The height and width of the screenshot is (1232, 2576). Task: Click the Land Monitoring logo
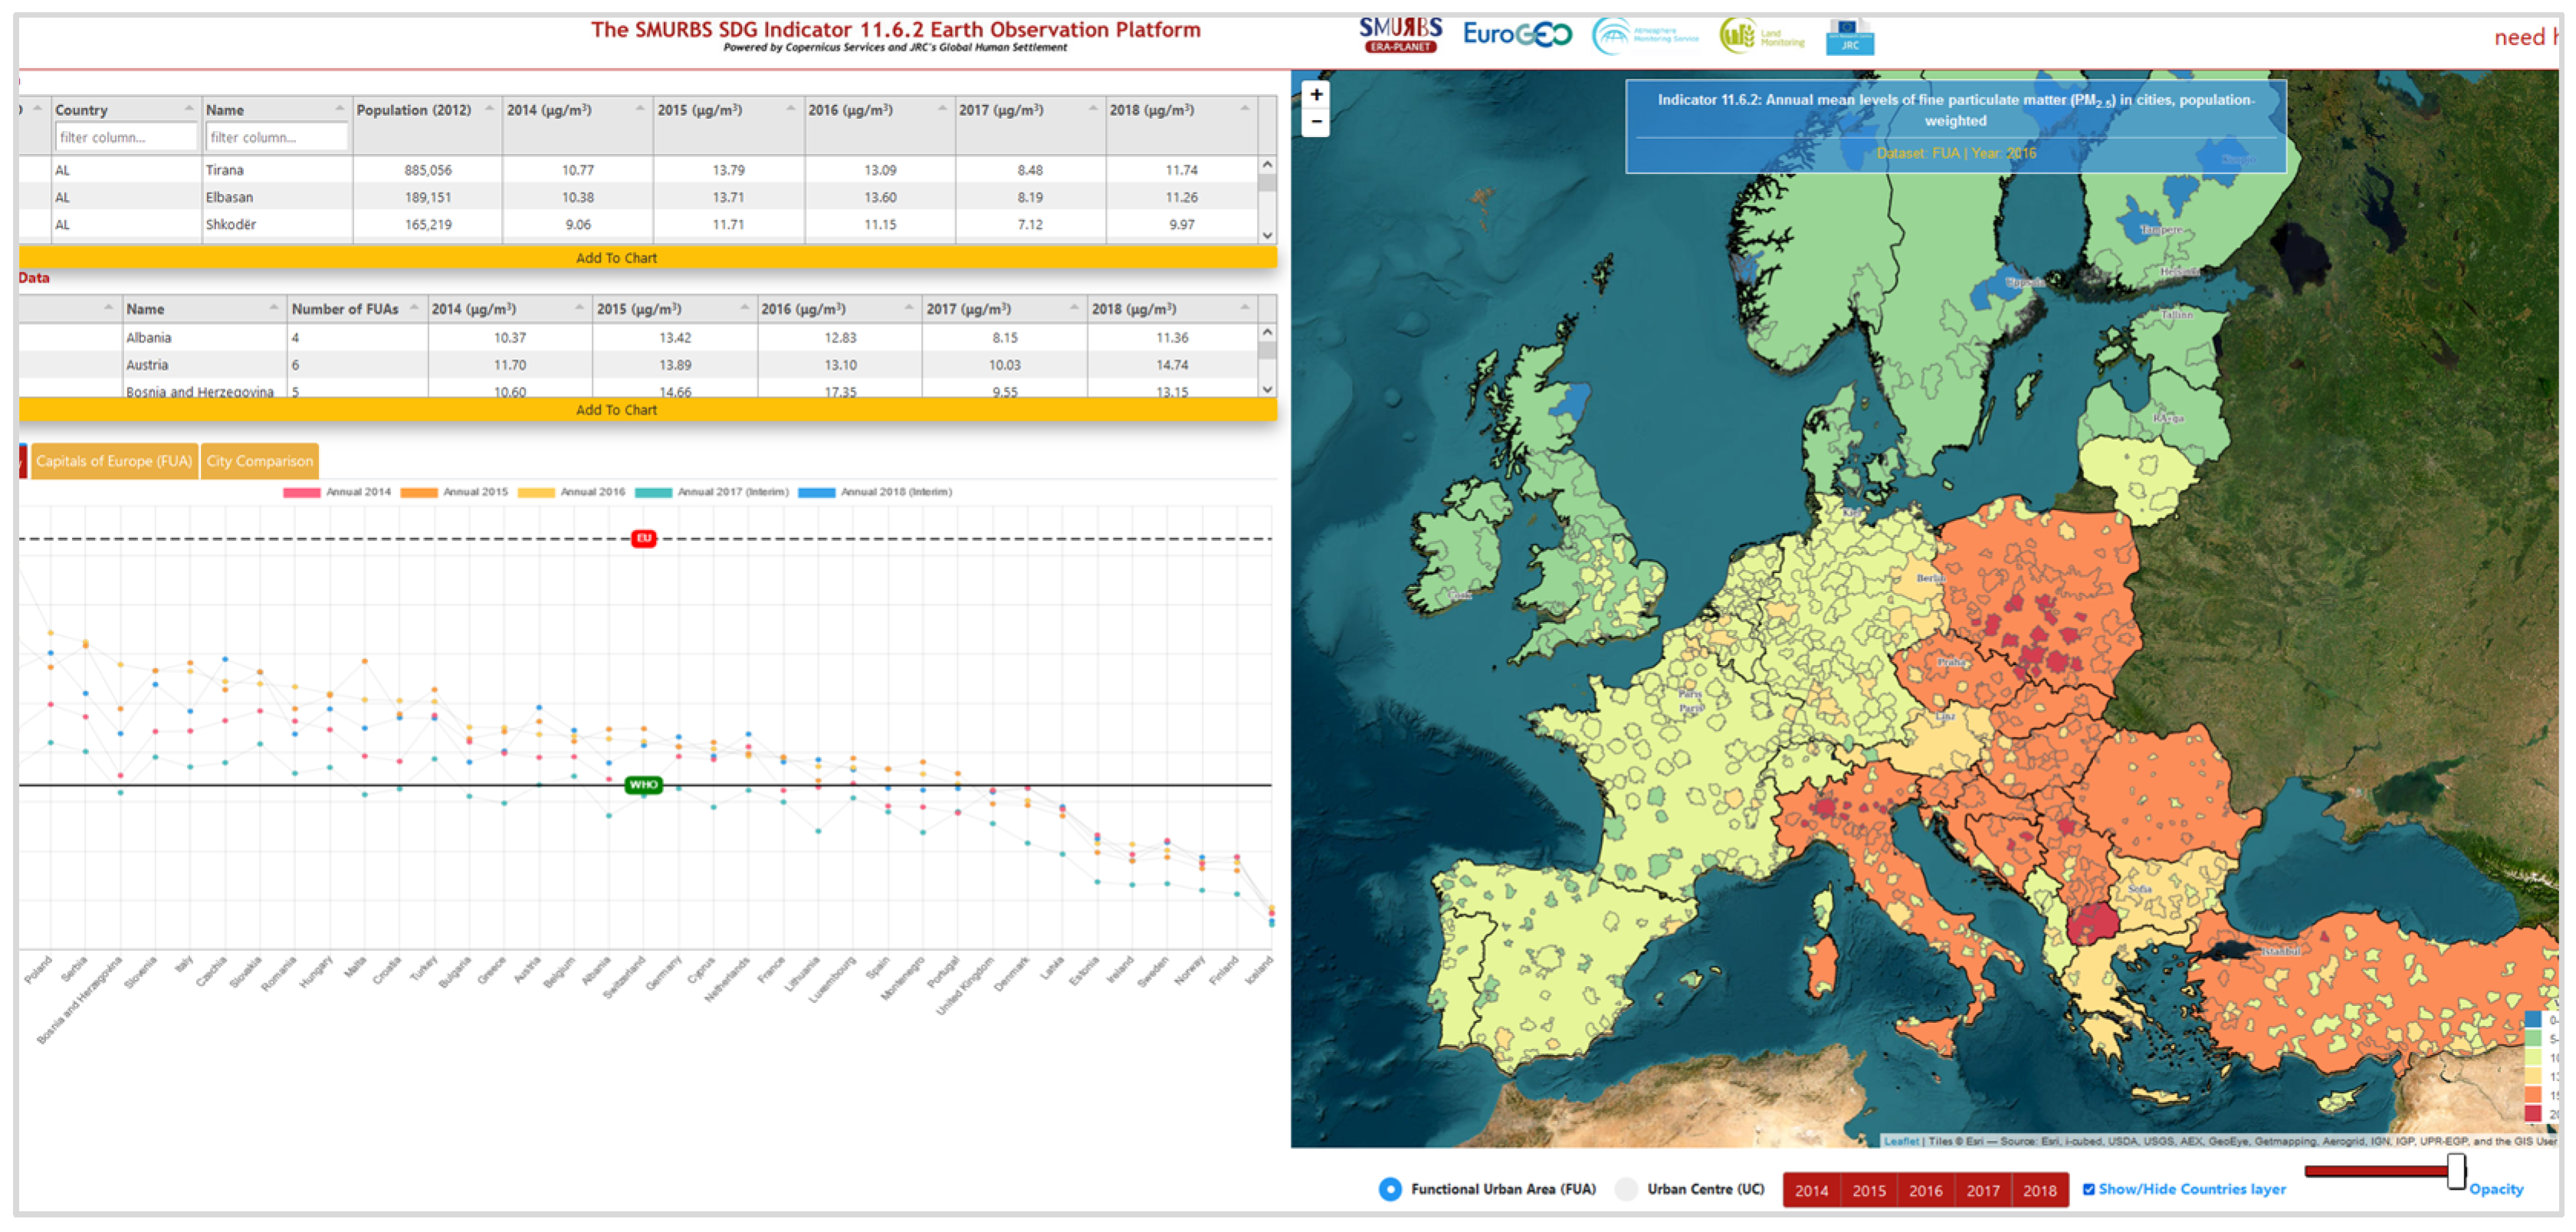(1761, 36)
